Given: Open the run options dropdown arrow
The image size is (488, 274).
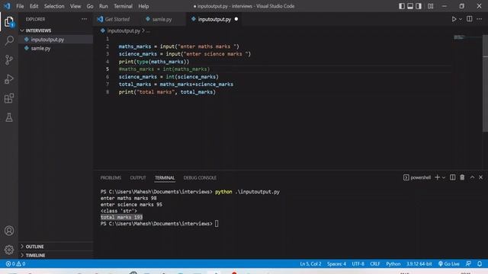Looking at the screenshot, I should tap(461, 19).
